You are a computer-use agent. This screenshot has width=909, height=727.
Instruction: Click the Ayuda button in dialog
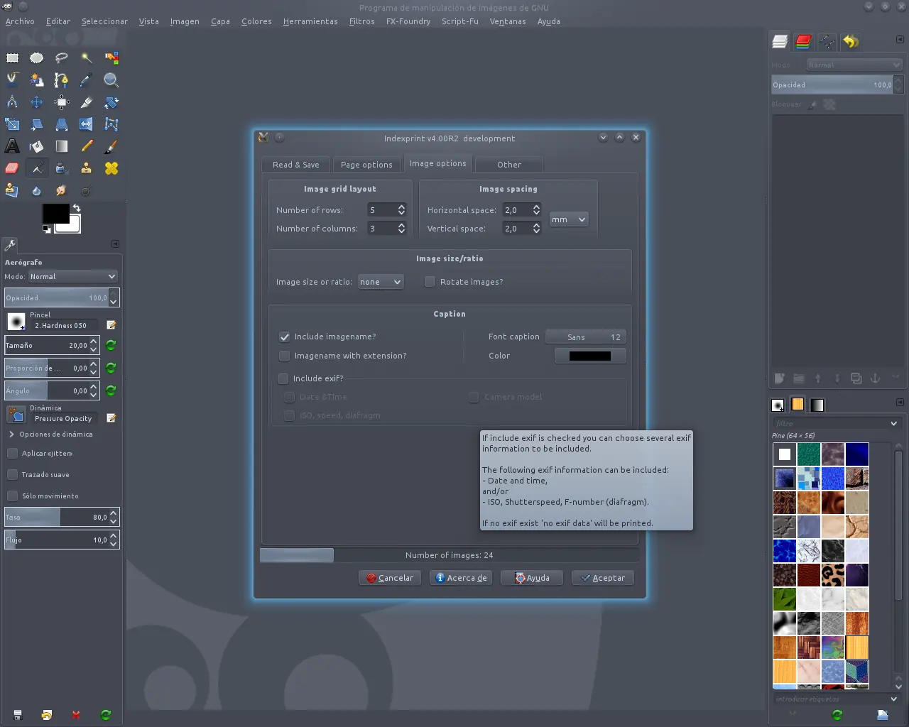click(x=532, y=578)
